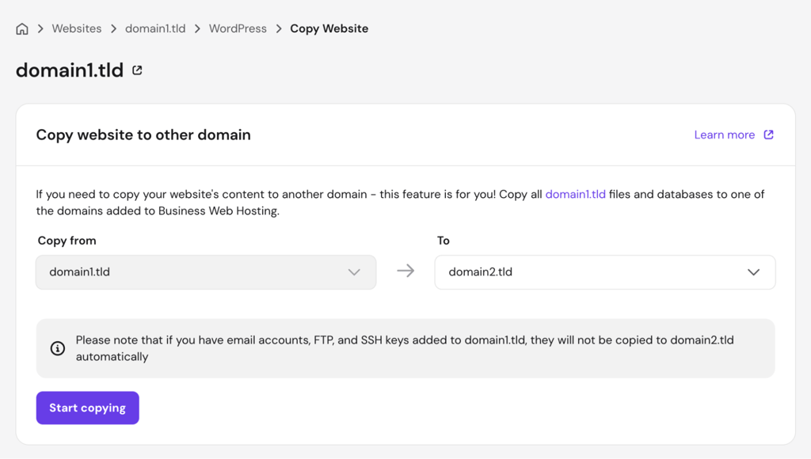The image size is (811, 459).
Task: Open the To domain2.tld dropdown
Action: coord(604,272)
